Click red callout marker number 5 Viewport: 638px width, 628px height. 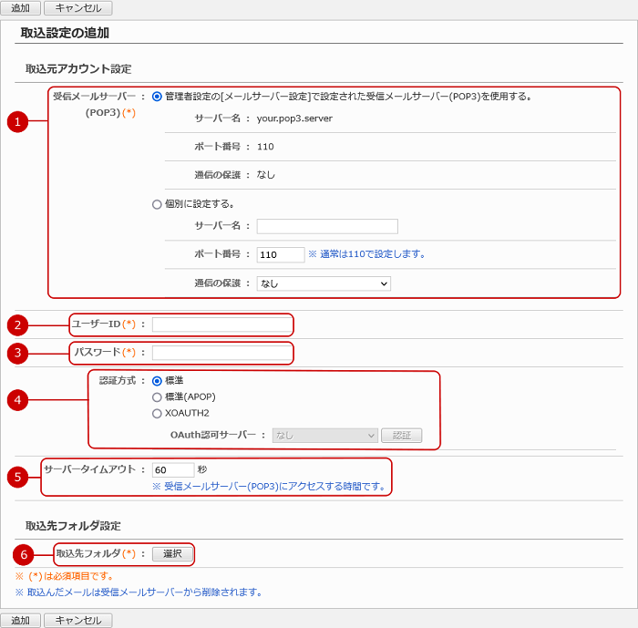pyautogui.click(x=16, y=477)
